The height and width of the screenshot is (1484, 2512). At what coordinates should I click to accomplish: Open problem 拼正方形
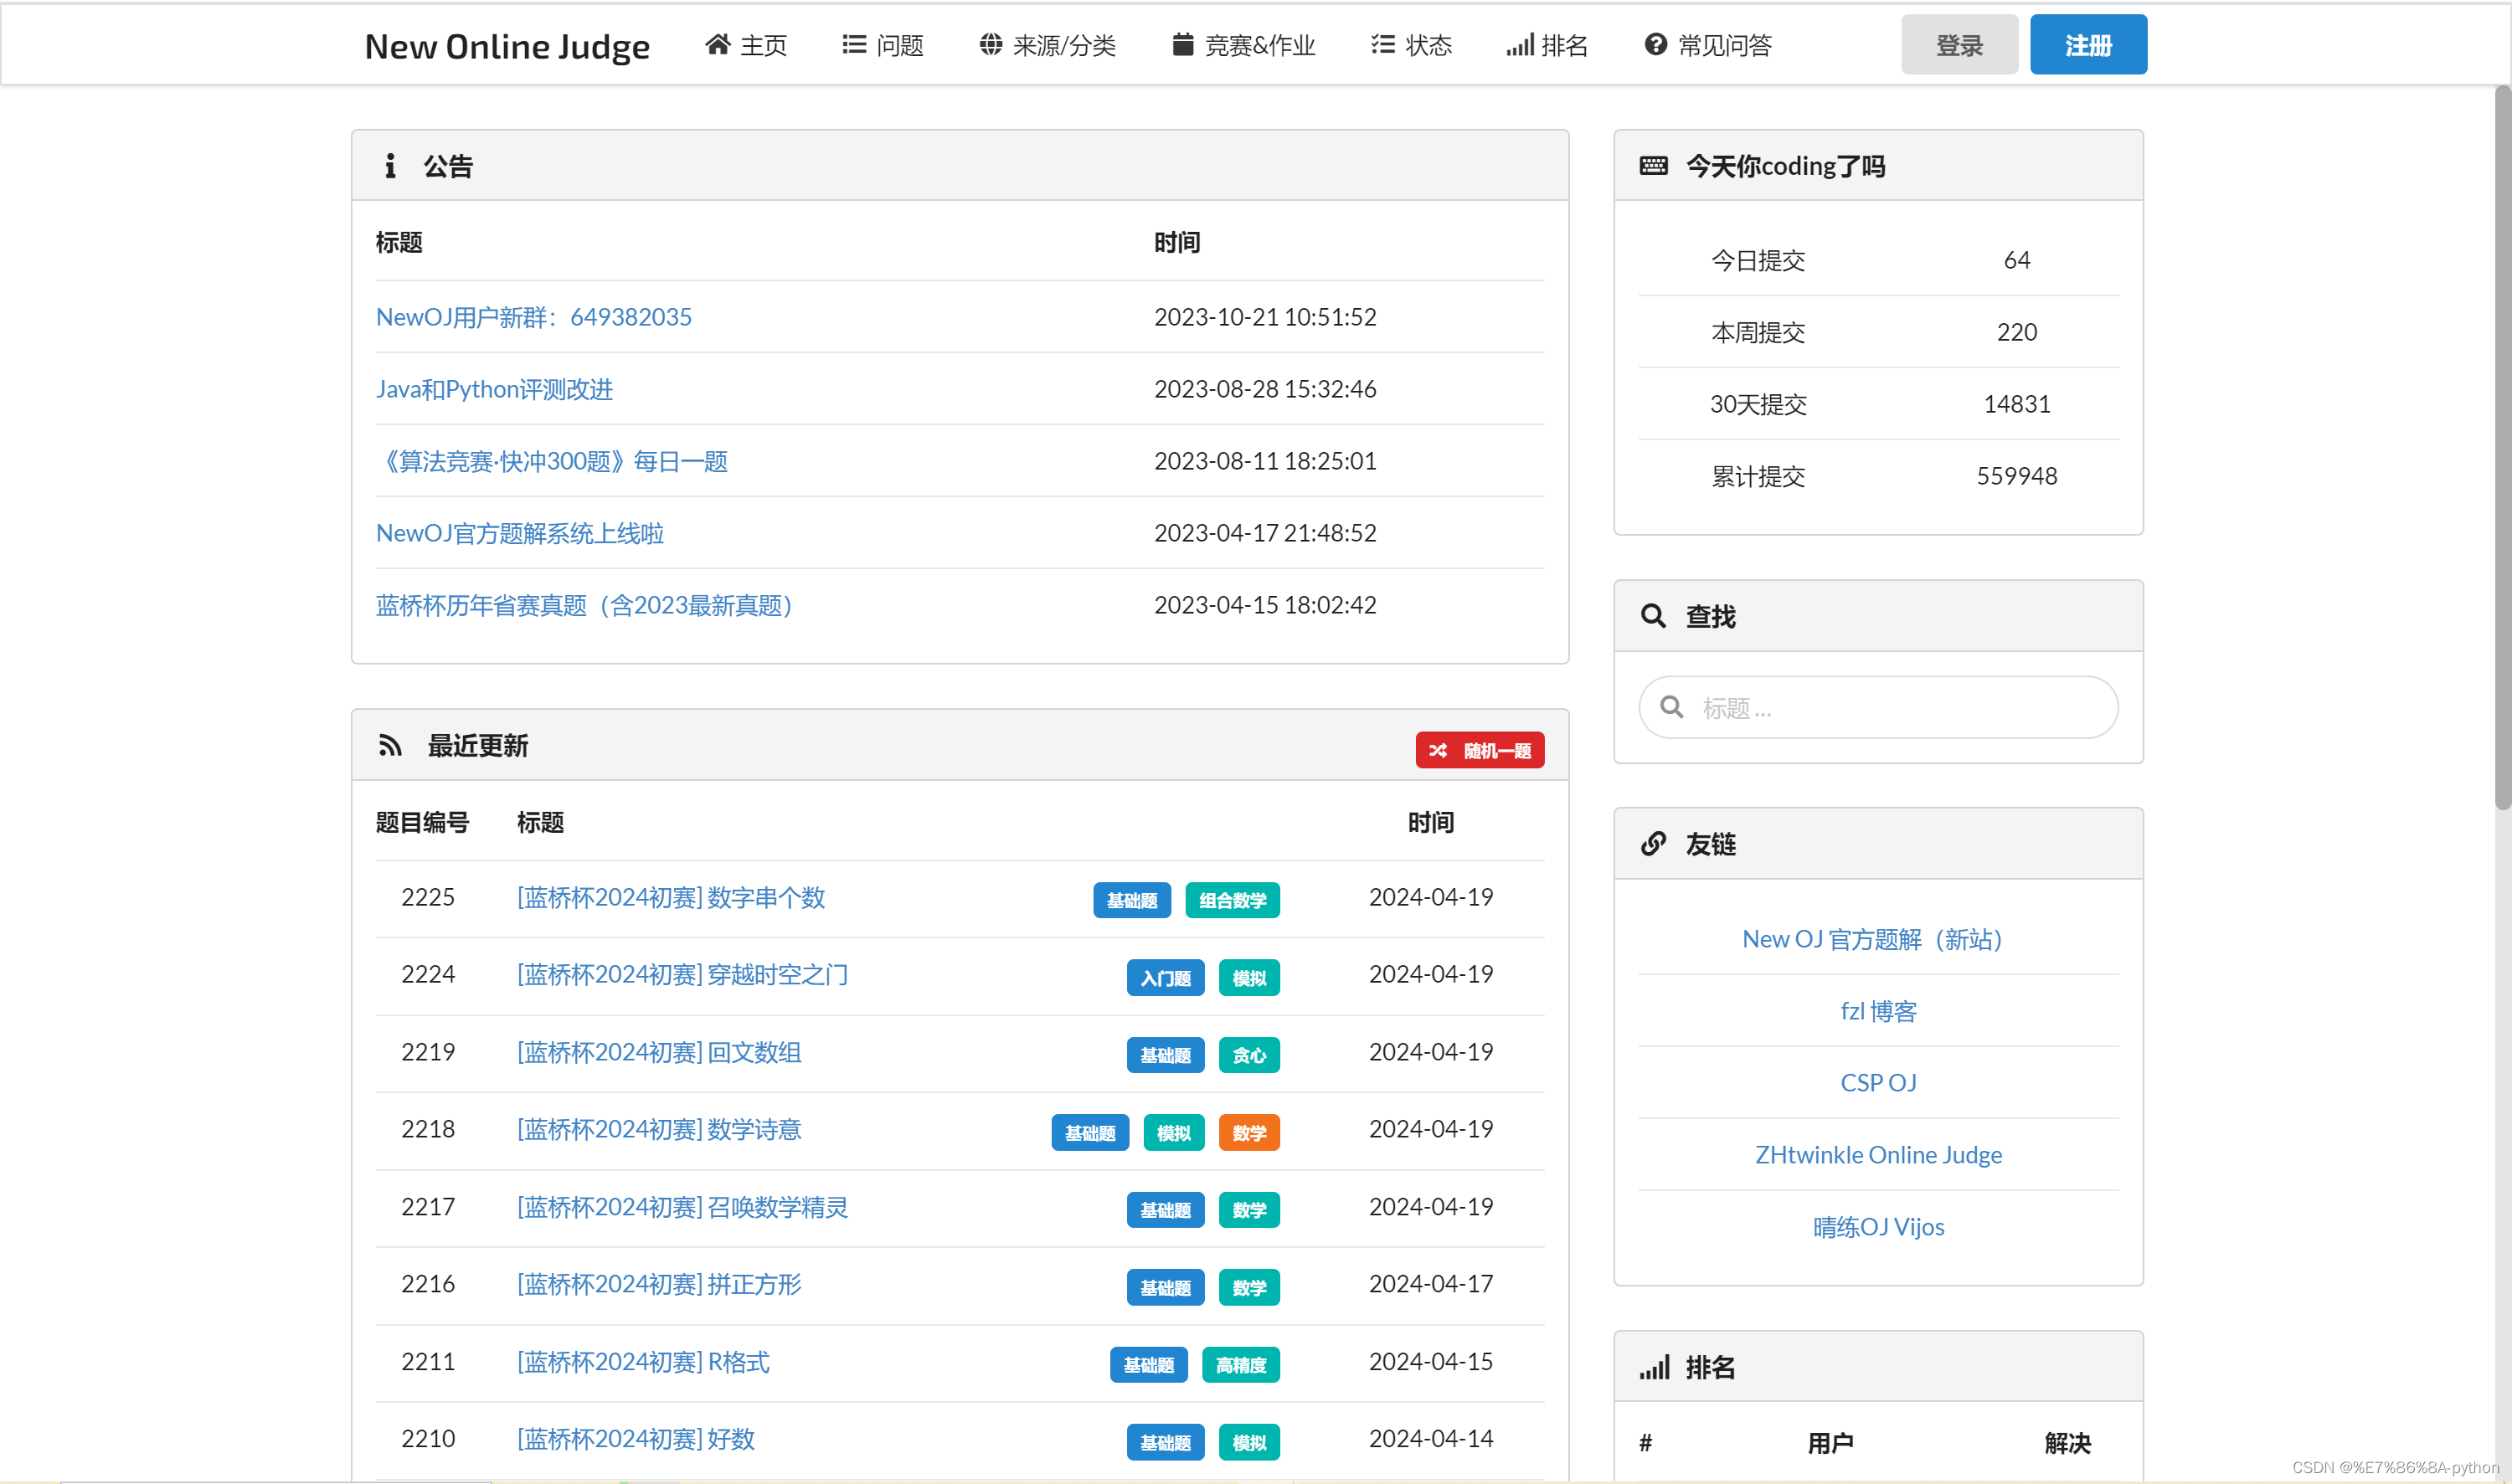pos(658,1284)
